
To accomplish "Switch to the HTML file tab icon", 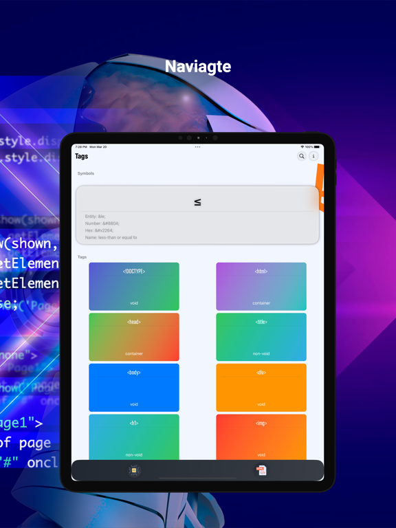I will coord(261,470).
